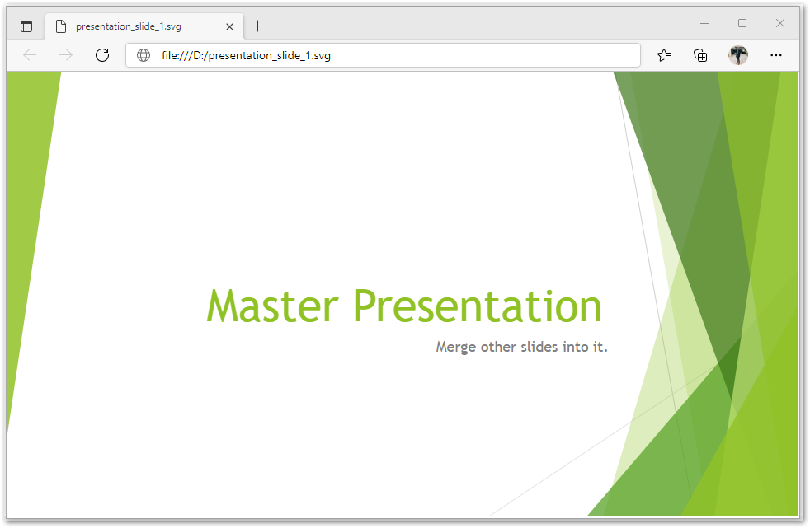Open the Settings and more menu

[776, 55]
